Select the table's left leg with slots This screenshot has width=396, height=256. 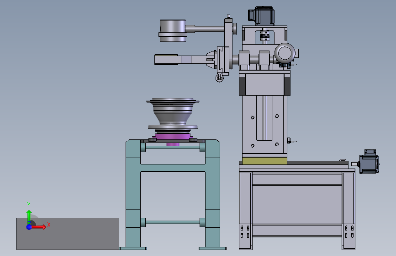pyautogui.click(x=246, y=210)
